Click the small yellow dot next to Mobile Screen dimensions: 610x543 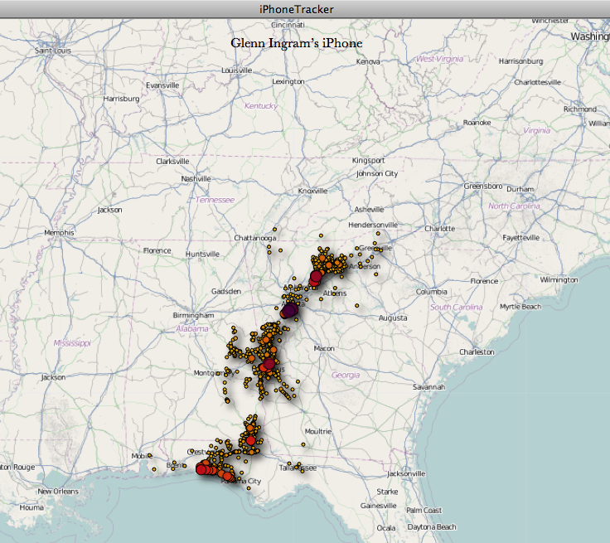click(151, 455)
